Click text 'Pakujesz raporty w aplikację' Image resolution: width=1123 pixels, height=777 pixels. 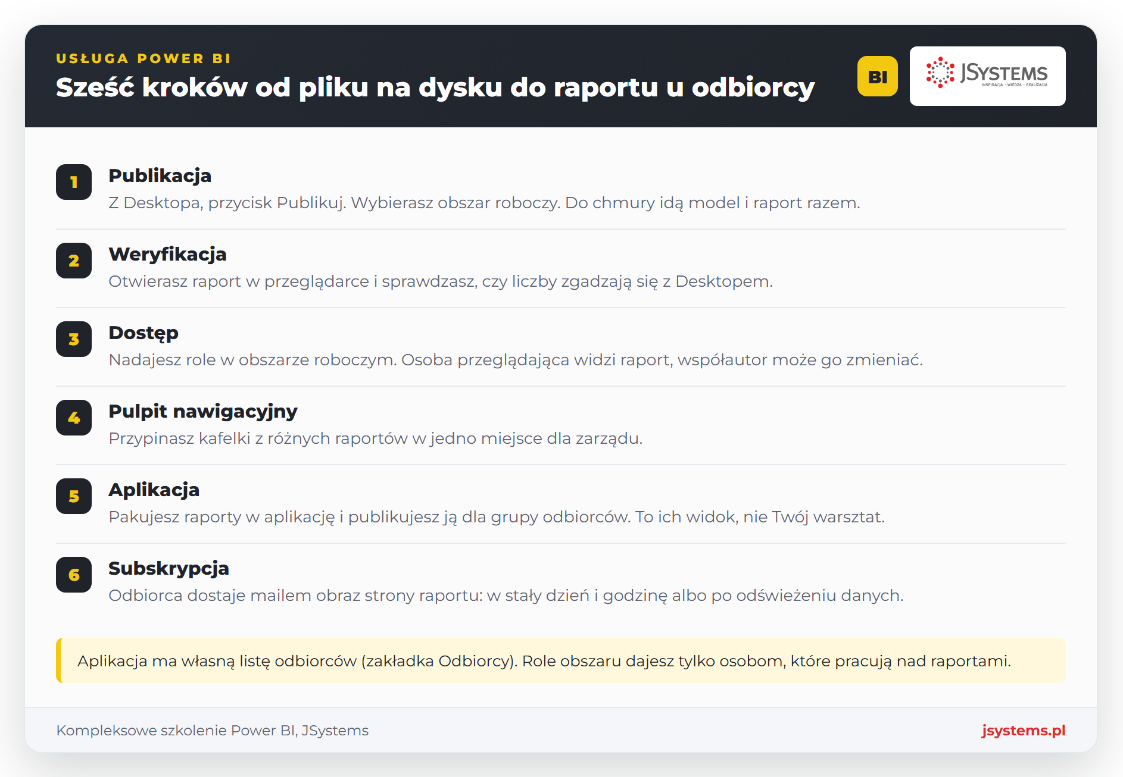coord(222,517)
